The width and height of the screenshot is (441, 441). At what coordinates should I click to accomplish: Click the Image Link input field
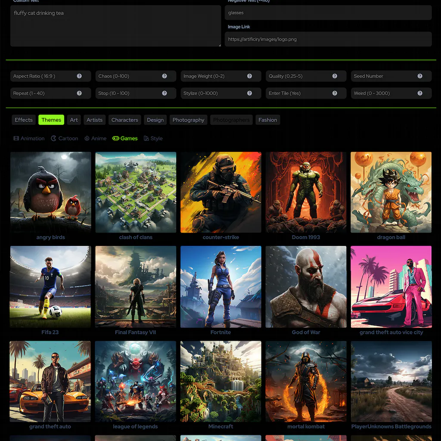pyautogui.click(x=328, y=39)
